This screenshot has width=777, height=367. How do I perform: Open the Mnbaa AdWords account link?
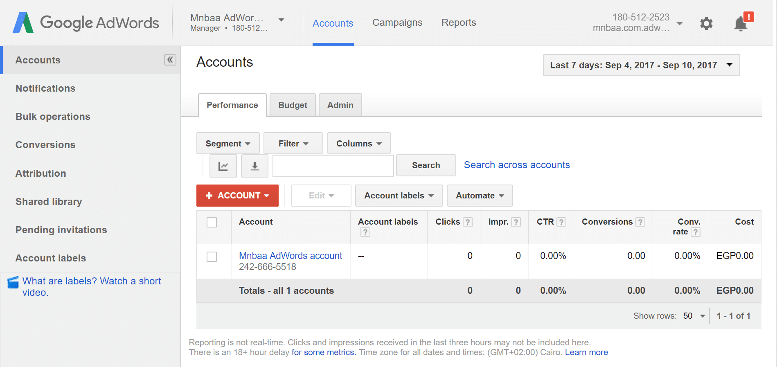coord(291,256)
